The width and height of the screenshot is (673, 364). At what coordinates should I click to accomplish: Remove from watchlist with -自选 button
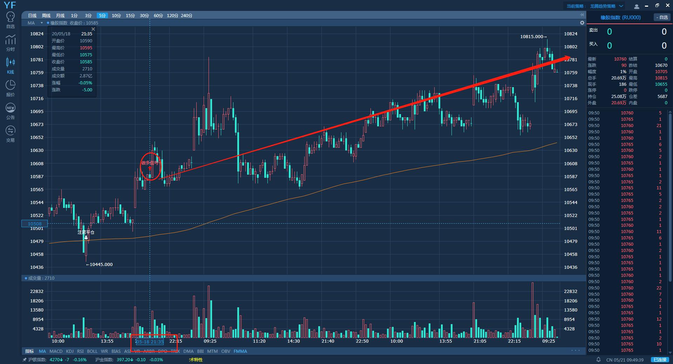[662, 17]
